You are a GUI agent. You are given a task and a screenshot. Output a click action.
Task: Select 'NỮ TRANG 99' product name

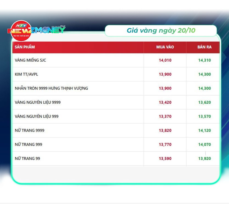point(27,159)
